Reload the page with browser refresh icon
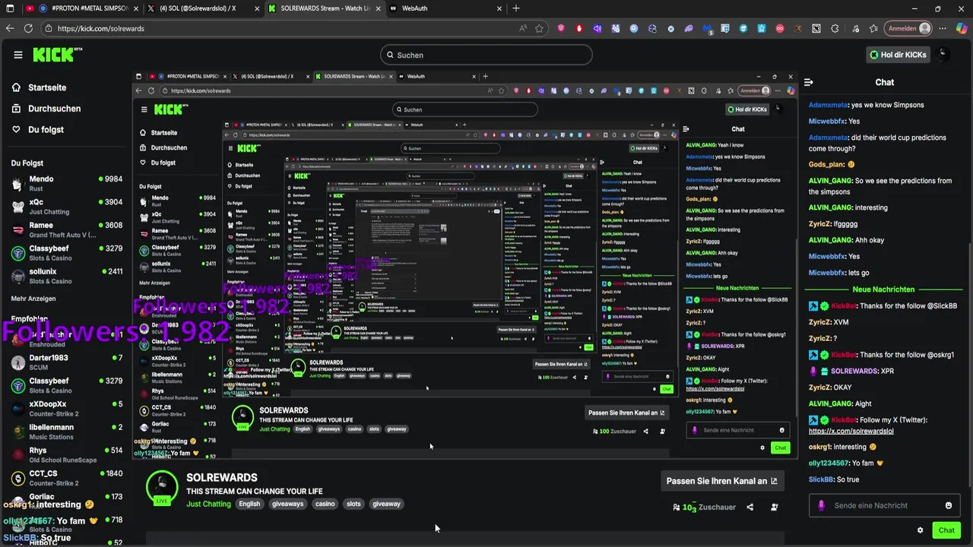 click(x=28, y=28)
